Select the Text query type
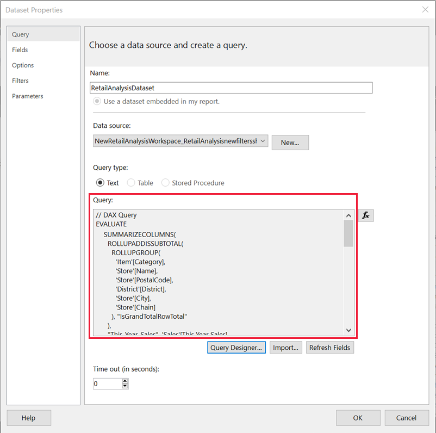Screen dimensions: 436x433 click(100, 183)
